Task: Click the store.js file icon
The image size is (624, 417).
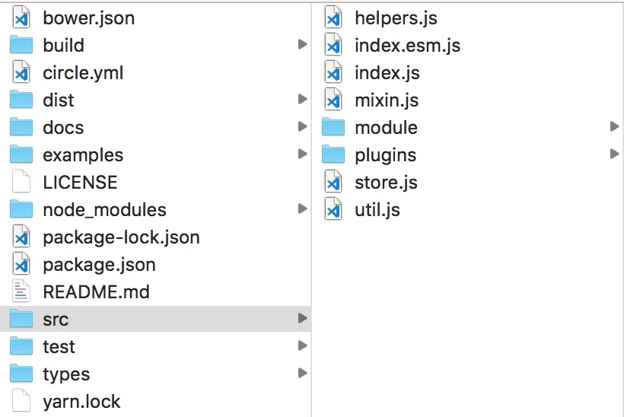Action: click(333, 183)
